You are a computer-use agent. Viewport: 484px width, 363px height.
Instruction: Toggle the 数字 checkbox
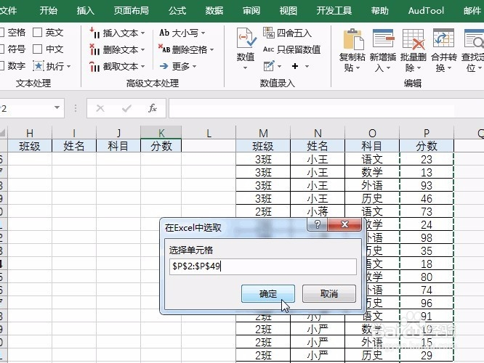click(x=1, y=65)
